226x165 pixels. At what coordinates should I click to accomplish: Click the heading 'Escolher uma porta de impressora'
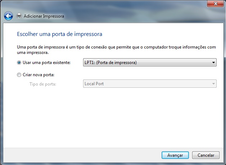coord(60,34)
